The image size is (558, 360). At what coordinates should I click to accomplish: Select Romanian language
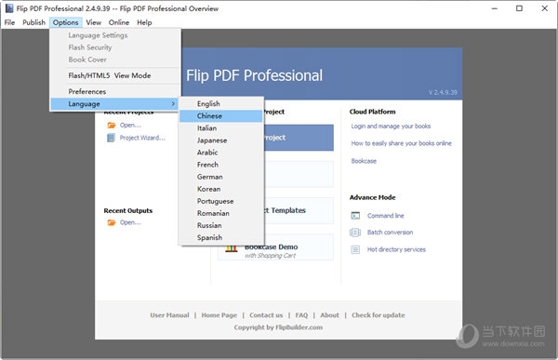tap(221, 213)
